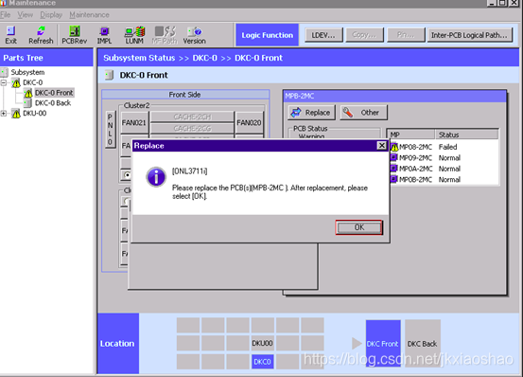The width and height of the screenshot is (523, 377).
Task: Click the Copy... button
Action: [364, 35]
